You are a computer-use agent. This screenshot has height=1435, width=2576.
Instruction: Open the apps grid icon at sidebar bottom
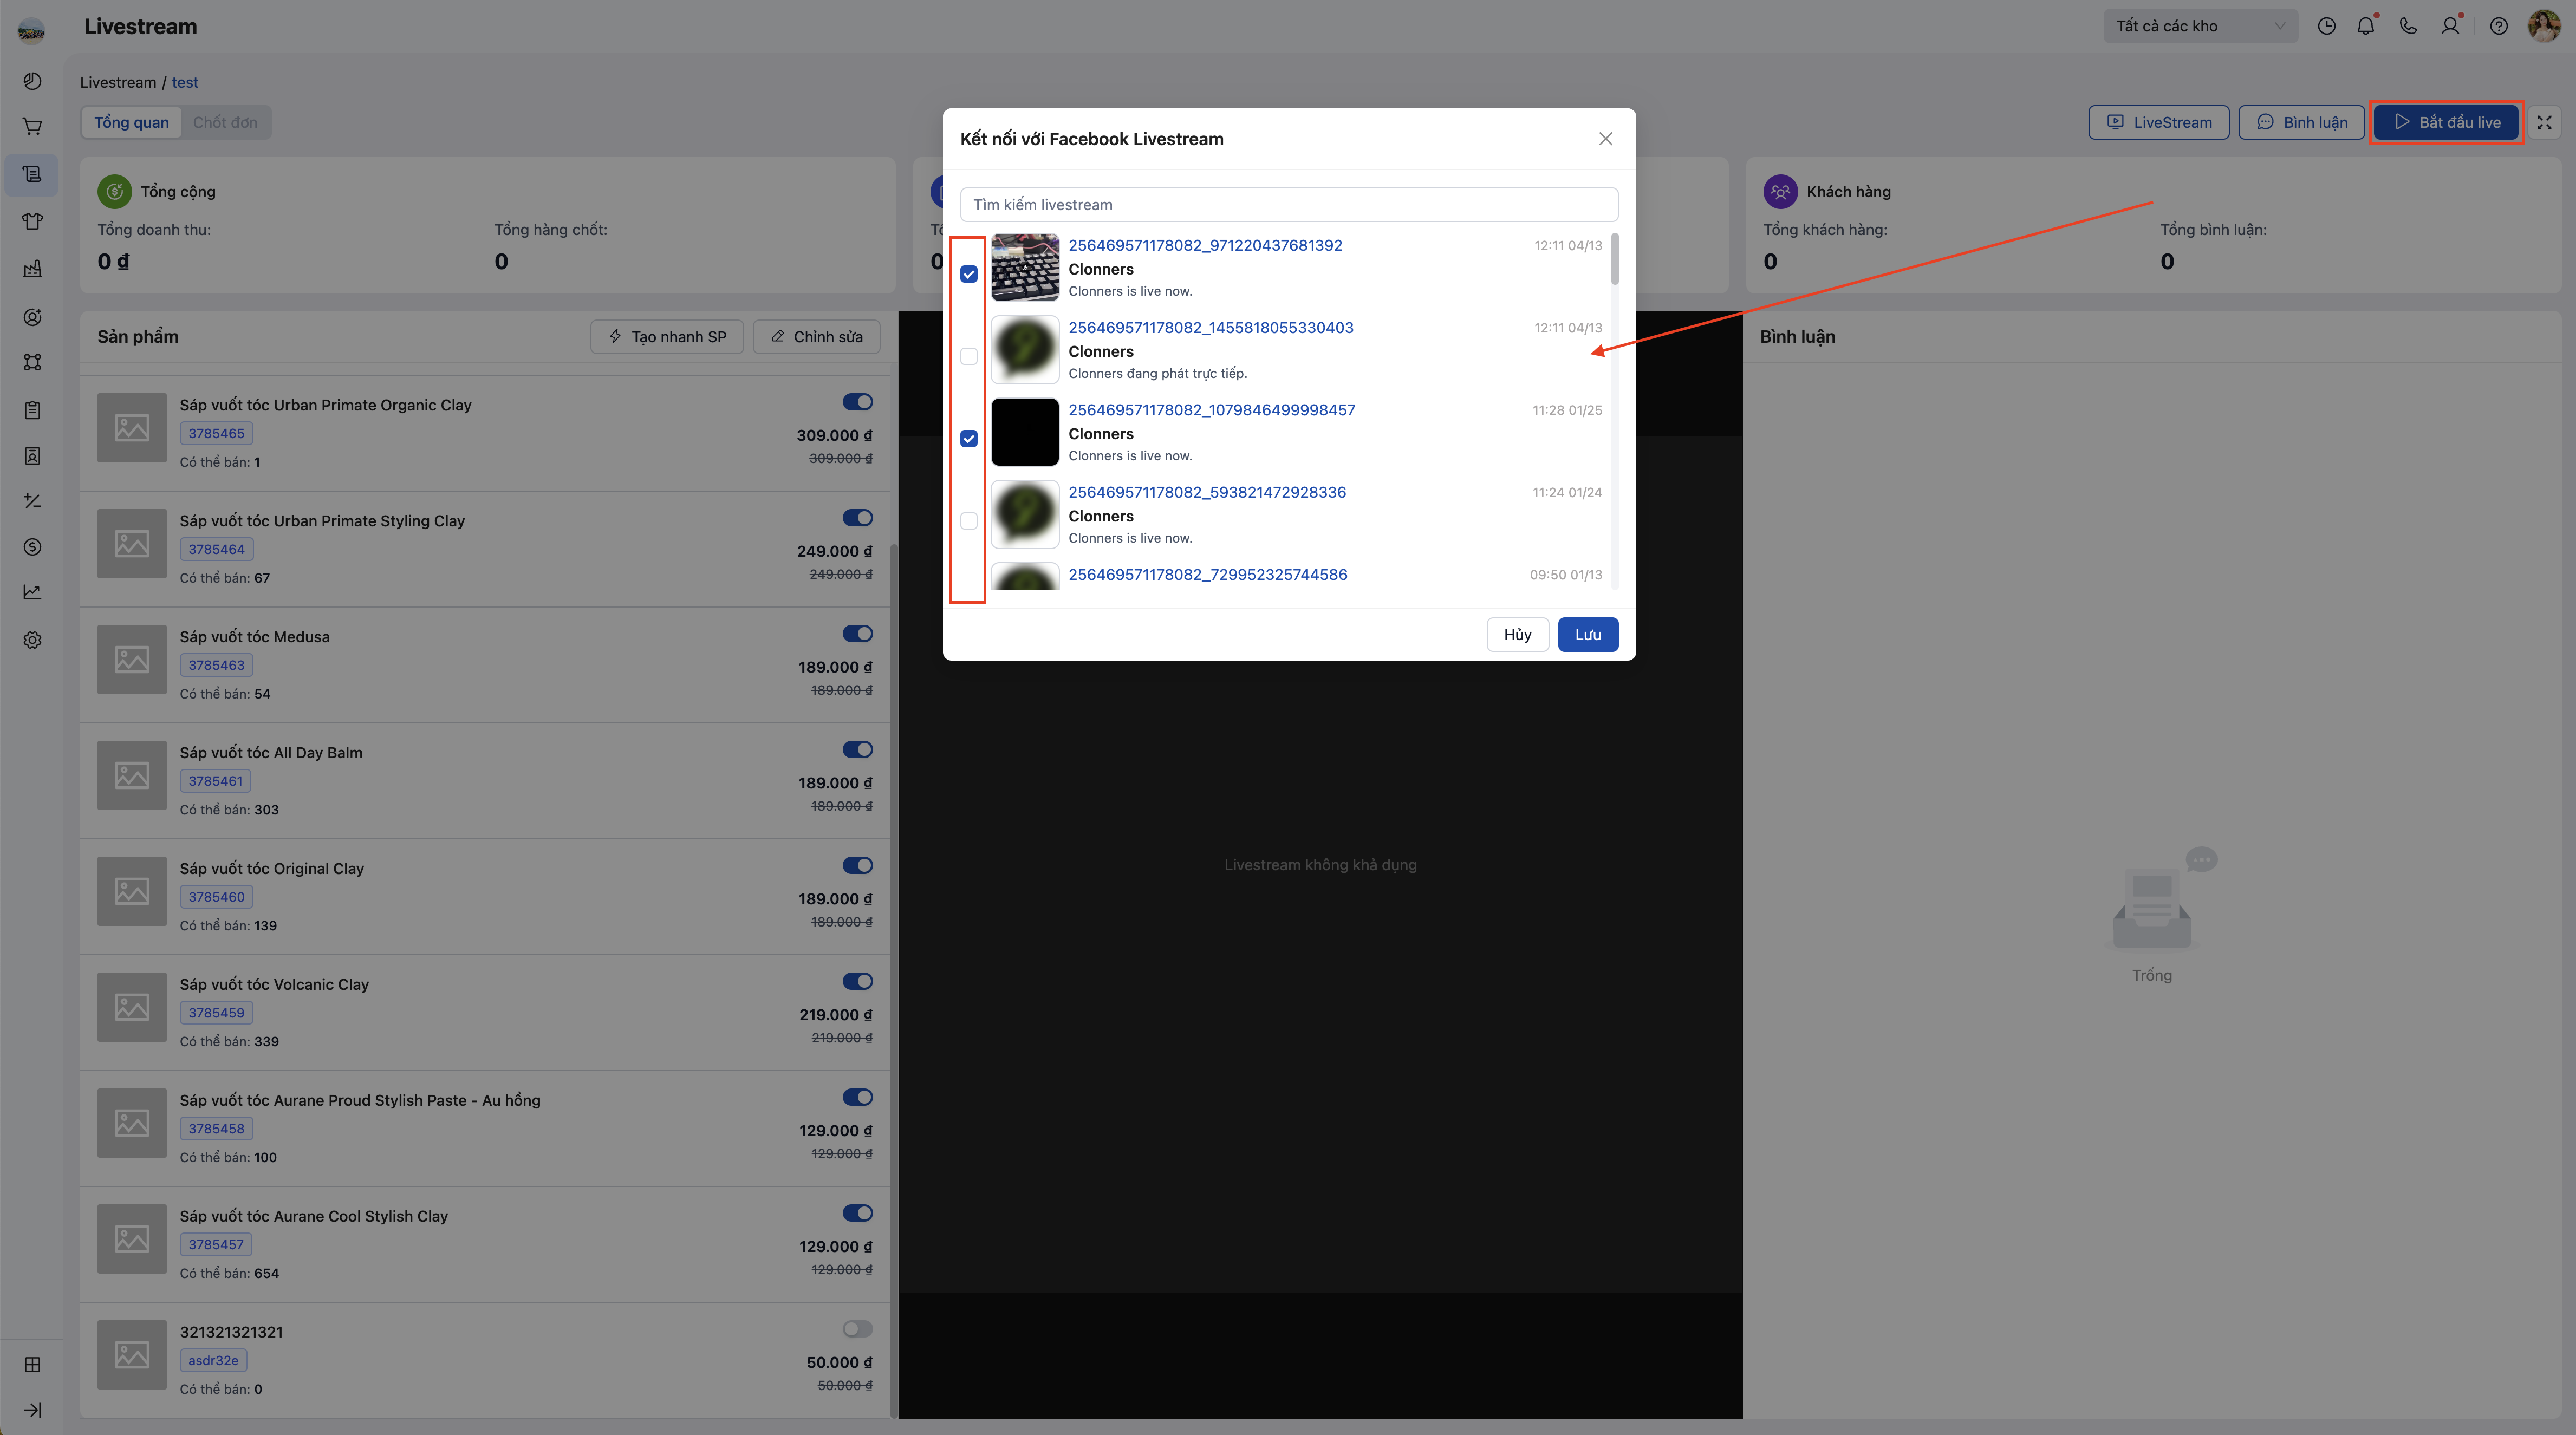click(x=32, y=1365)
